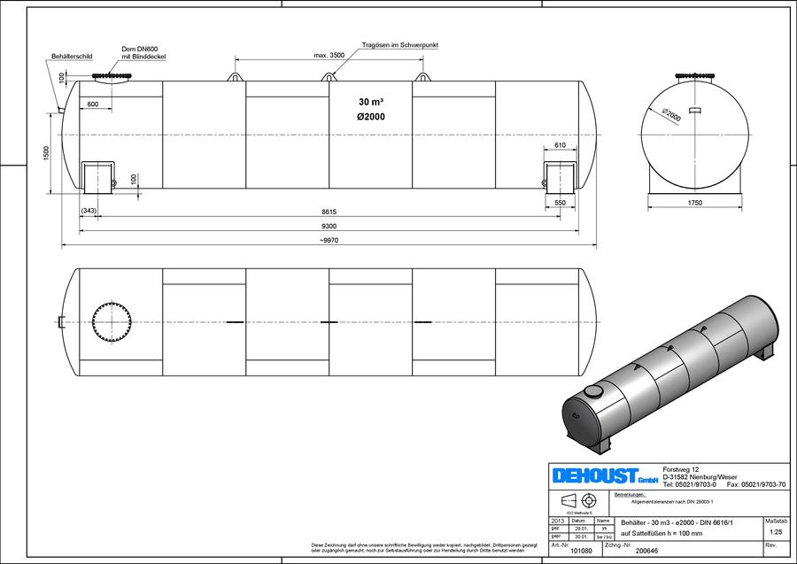Viewport: 797px width, 564px height.
Task: Select 'D-31582 Nienburg/Weser' address line
Action: point(700,477)
